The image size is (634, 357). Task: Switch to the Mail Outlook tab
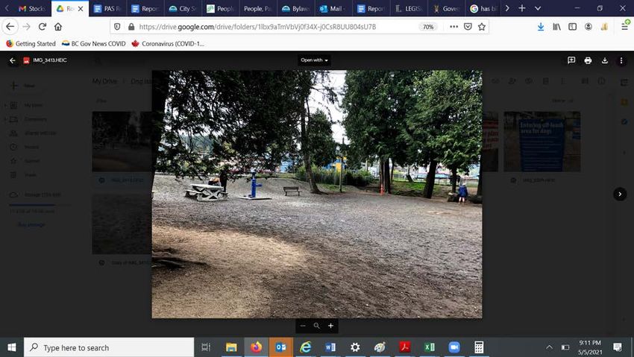(333, 8)
